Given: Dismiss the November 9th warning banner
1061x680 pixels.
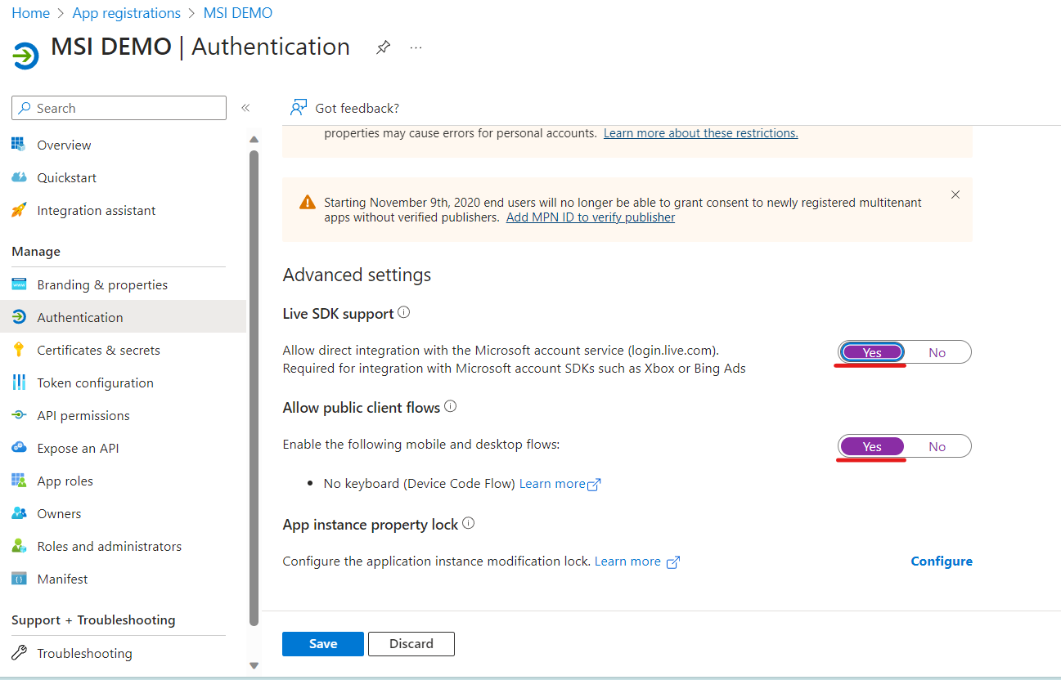Looking at the screenshot, I should (x=955, y=195).
